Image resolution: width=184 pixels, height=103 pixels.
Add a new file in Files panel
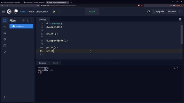pos(23,21)
